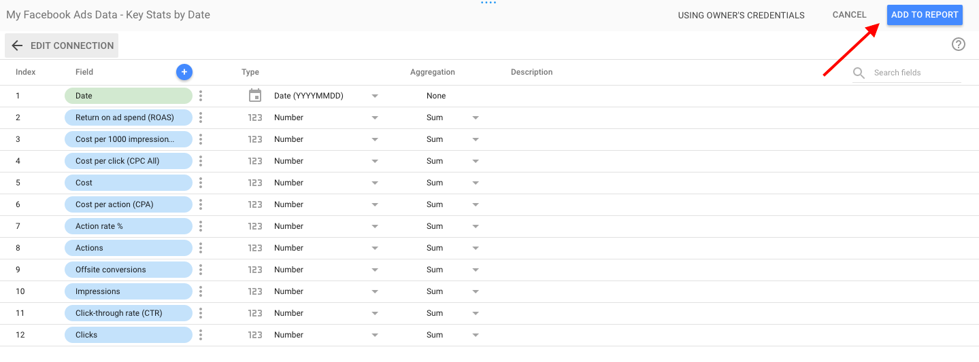
Task: Click Using Owner's Credentials
Action: (x=741, y=15)
